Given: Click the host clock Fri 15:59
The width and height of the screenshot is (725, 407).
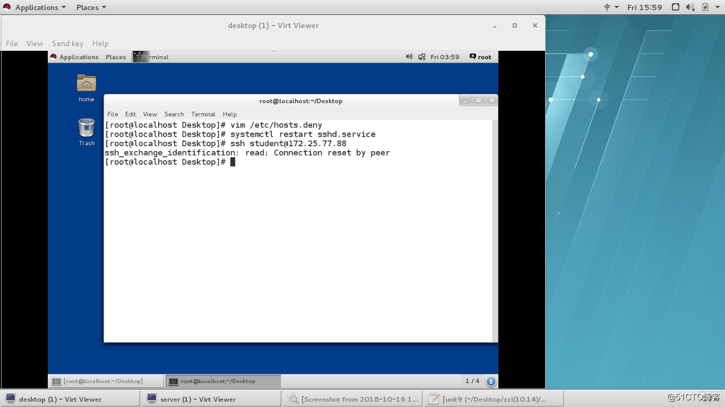Looking at the screenshot, I should point(644,7).
